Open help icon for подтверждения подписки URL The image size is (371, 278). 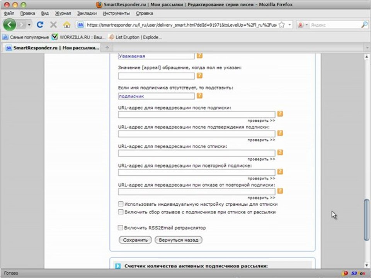pyautogui.click(x=280, y=133)
